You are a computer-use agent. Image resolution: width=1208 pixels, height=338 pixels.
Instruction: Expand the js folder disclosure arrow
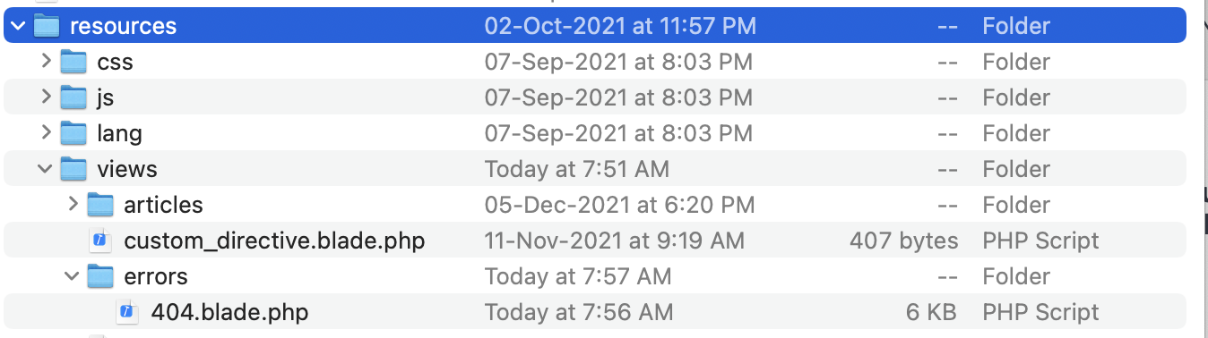[47, 97]
